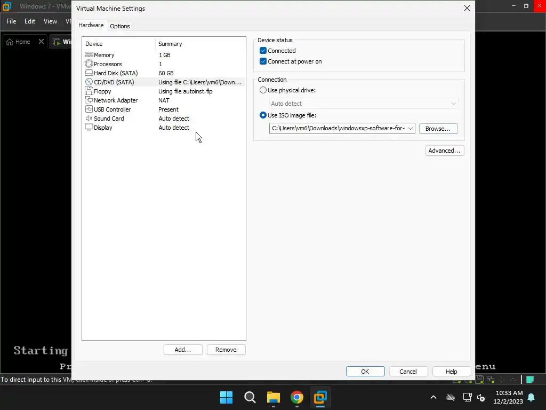Close the Home tab in VMware window
Viewport: 546px width, 410px height.
pos(41,42)
